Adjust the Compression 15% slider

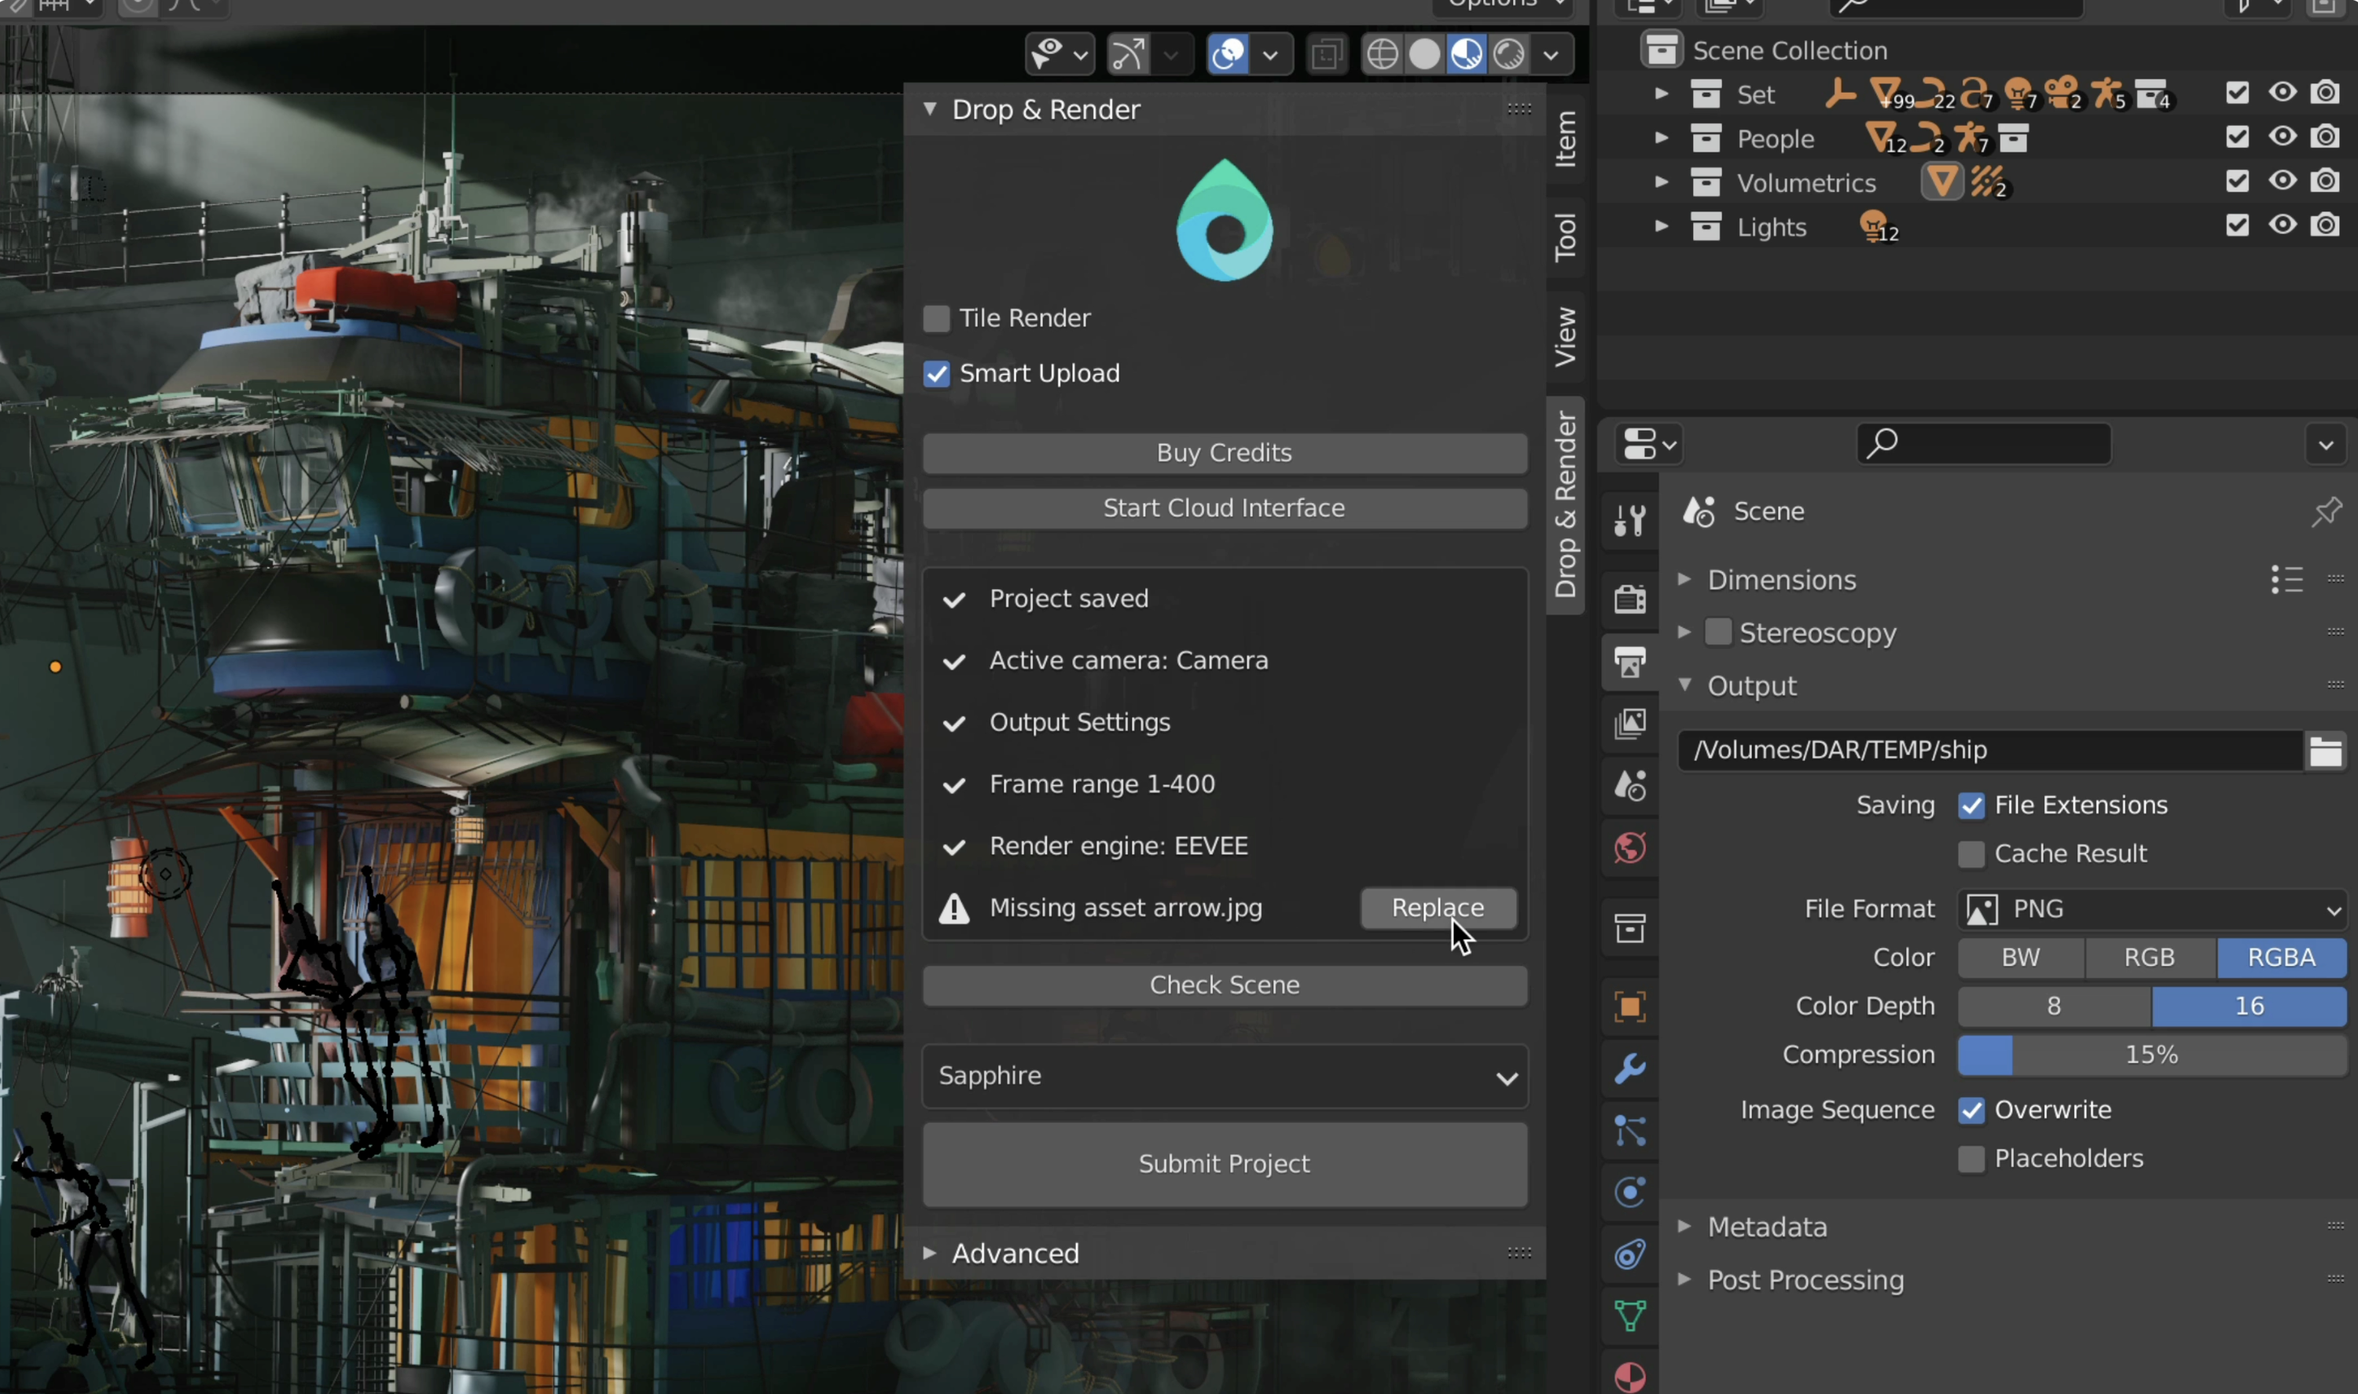pyautogui.click(x=2152, y=1055)
